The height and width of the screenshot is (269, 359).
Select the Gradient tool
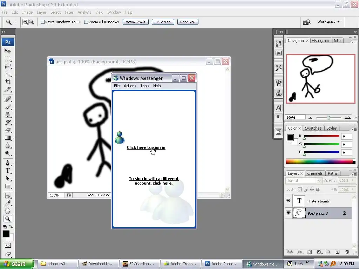8,138
